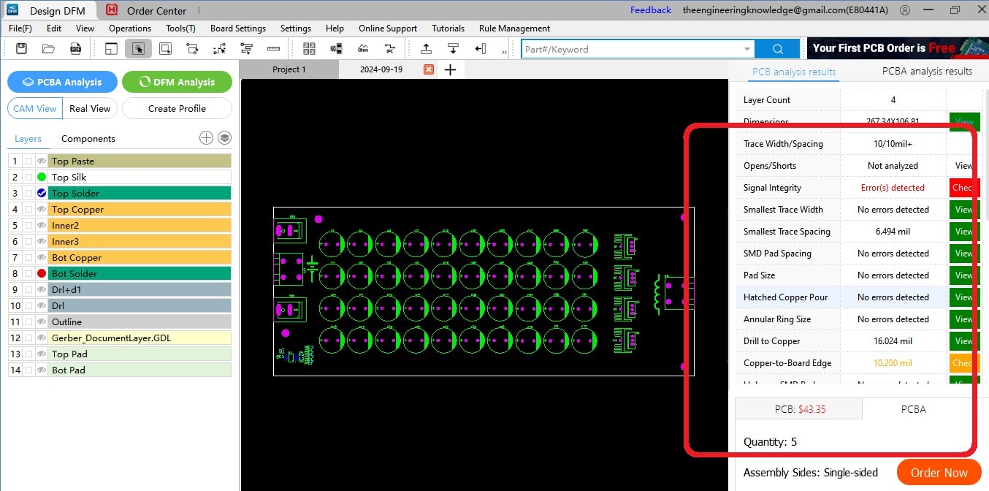Toggle eye visibility of Bot Copper layer

pyautogui.click(x=42, y=257)
